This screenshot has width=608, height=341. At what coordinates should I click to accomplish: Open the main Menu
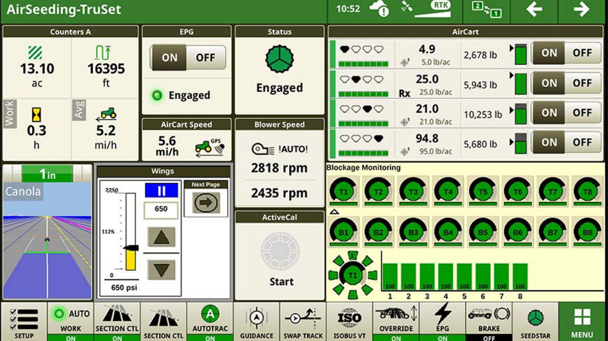[583, 321]
